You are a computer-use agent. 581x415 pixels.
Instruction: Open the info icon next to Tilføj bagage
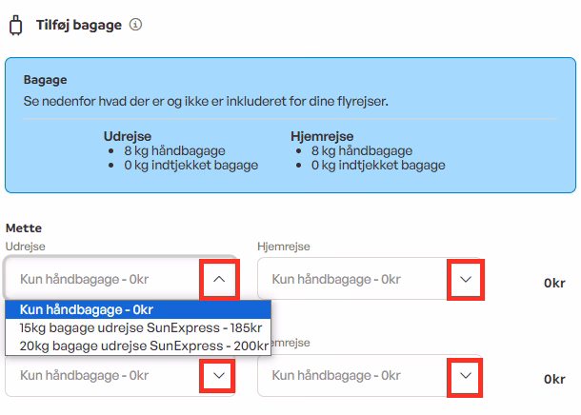tap(135, 25)
